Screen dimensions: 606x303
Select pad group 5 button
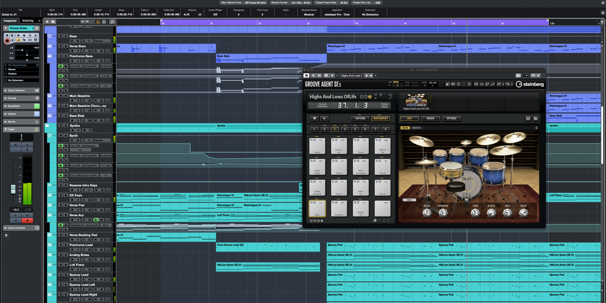tap(356, 129)
